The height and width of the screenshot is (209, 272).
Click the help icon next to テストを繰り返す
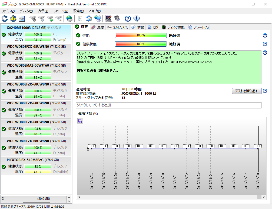pos(265,91)
